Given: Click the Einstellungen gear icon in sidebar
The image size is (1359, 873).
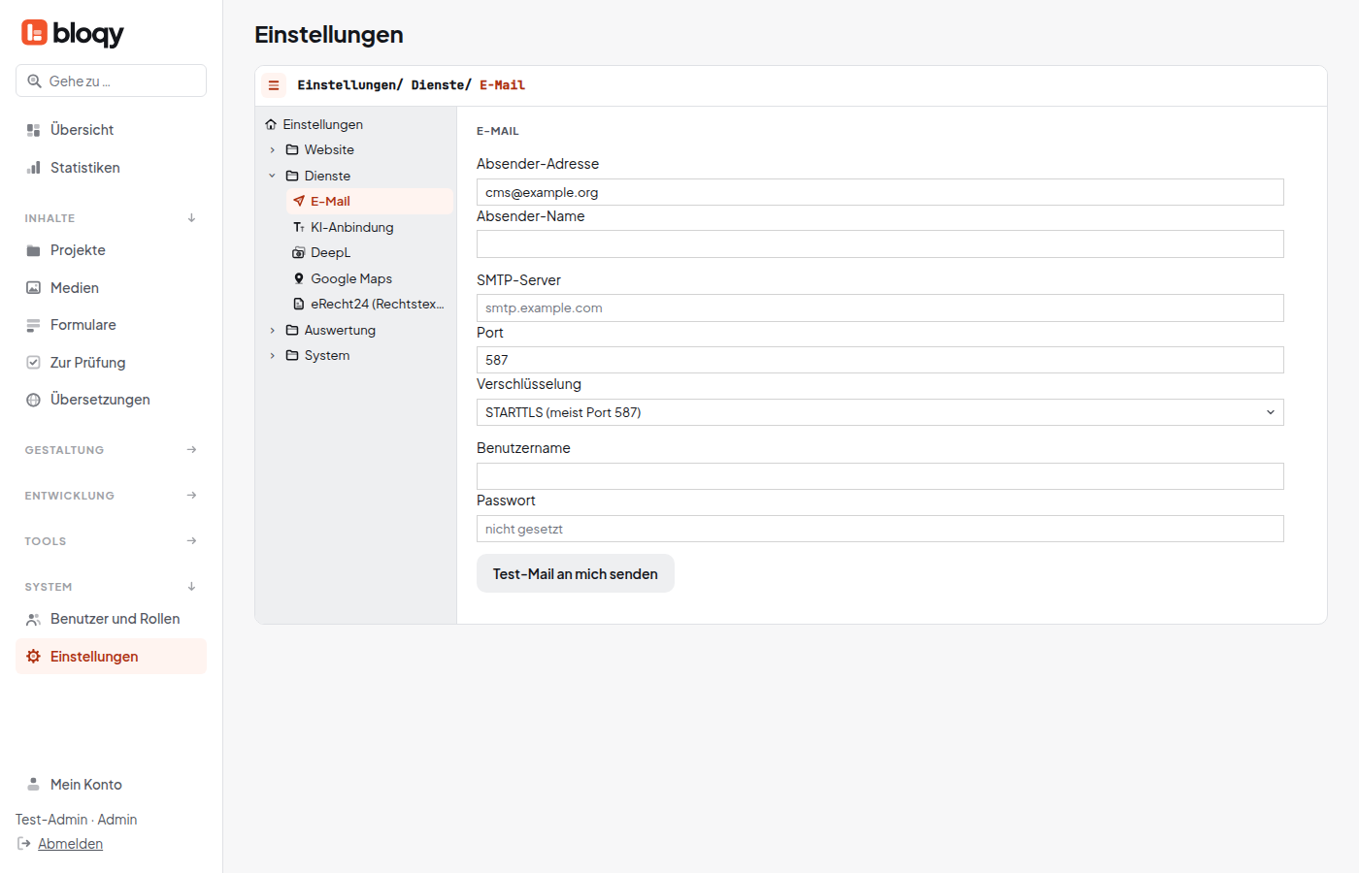Looking at the screenshot, I should coord(33,657).
